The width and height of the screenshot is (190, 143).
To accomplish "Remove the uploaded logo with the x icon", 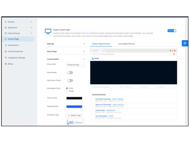I will (x=83, y=120).
